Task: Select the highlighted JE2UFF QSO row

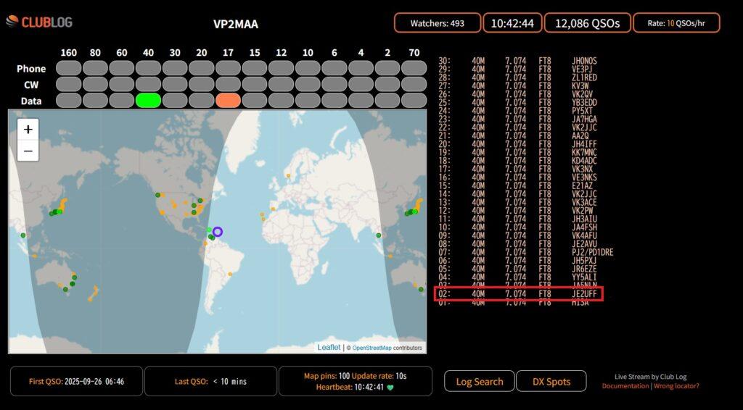Action: tap(518, 294)
